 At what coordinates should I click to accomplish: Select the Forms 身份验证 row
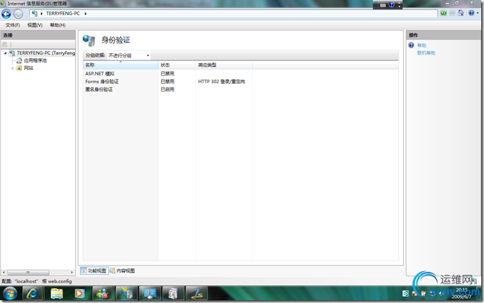tap(102, 82)
